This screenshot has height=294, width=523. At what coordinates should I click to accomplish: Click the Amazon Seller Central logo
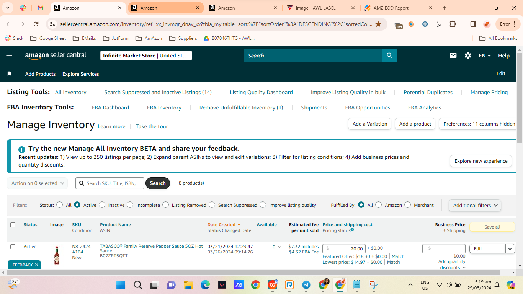pyautogui.click(x=56, y=56)
